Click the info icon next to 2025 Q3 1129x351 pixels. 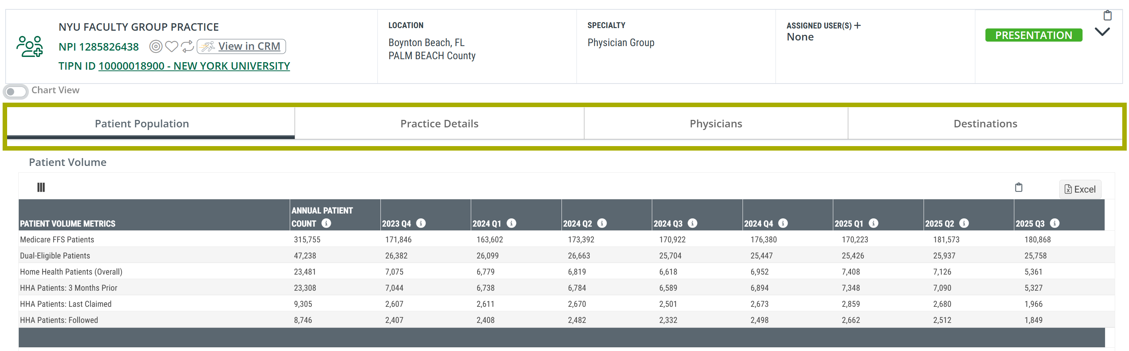1054,224
